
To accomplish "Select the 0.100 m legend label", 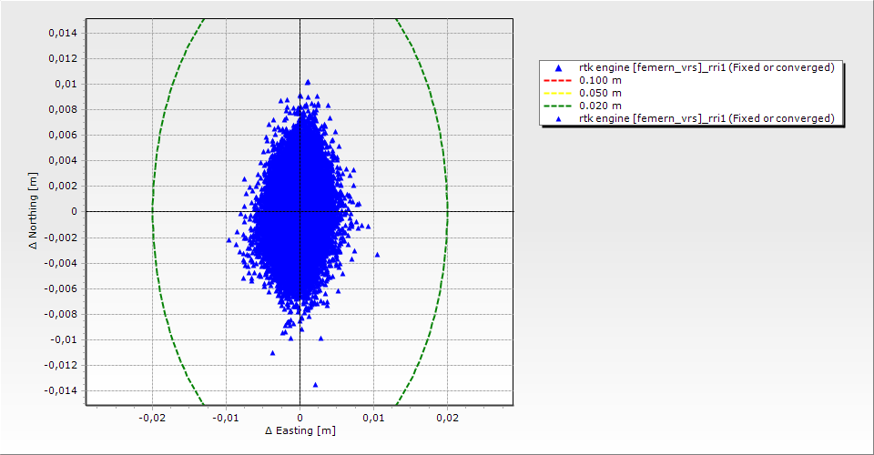I will [x=600, y=80].
